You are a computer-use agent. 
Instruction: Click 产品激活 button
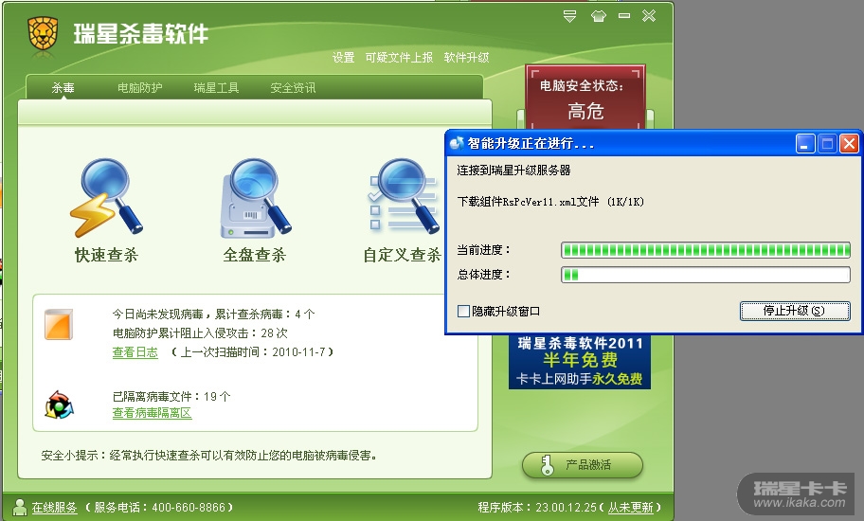click(583, 465)
